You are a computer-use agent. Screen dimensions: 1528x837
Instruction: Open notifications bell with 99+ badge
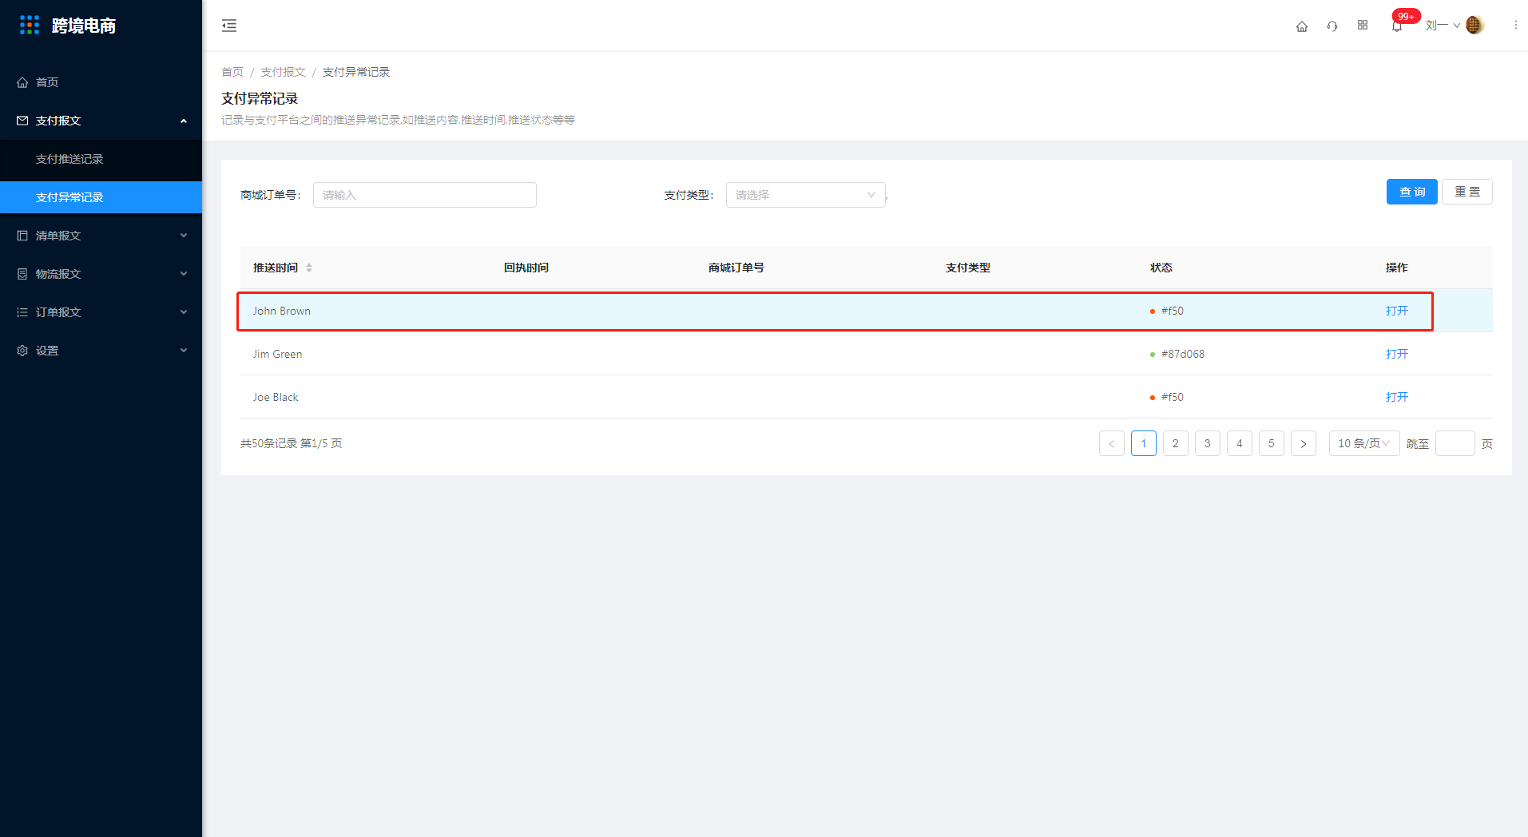[x=1397, y=26]
